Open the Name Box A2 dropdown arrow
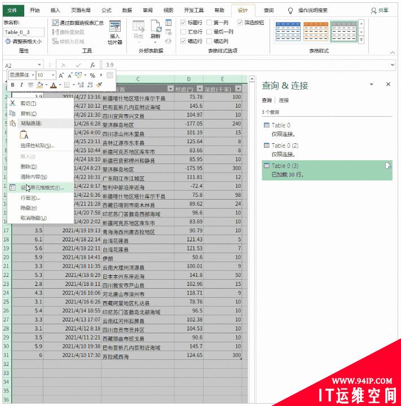The width and height of the screenshot is (401, 406). point(39,65)
